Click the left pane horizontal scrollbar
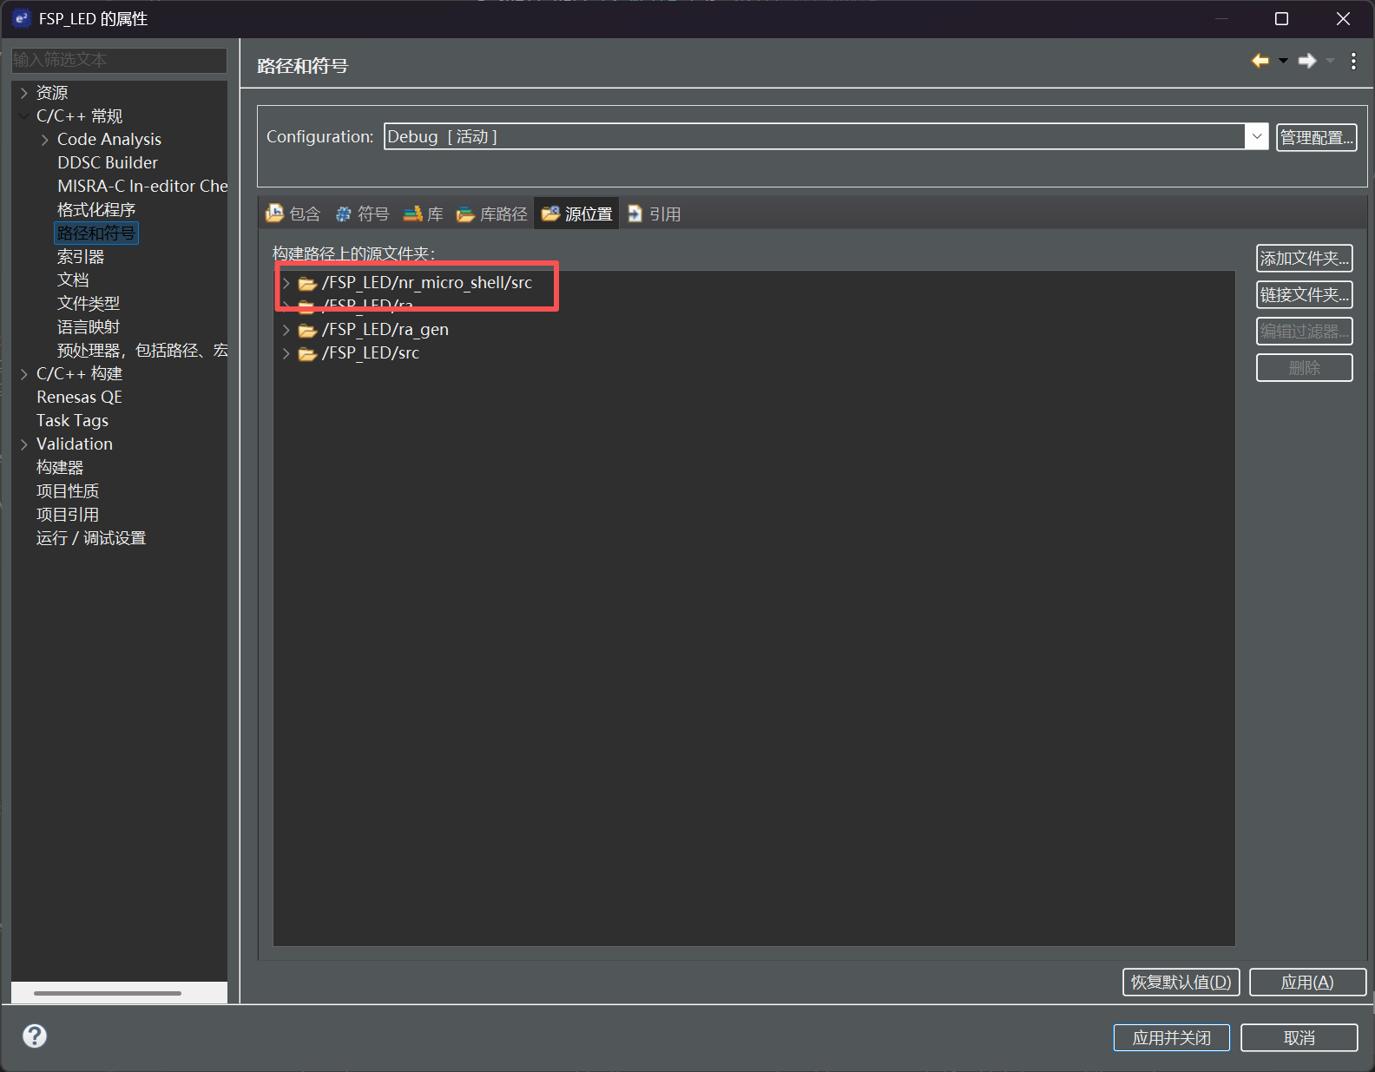This screenshot has width=1375, height=1072. coord(108,993)
